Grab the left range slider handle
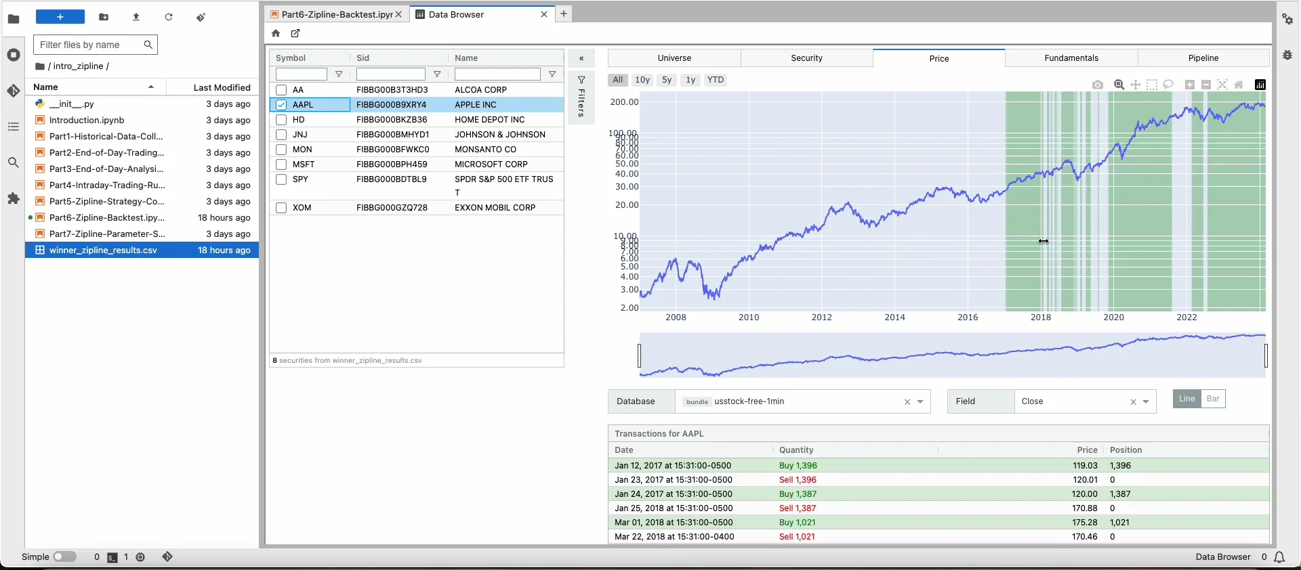Image resolution: width=1301 pixels, height=570 pixels. click(639, 355)
